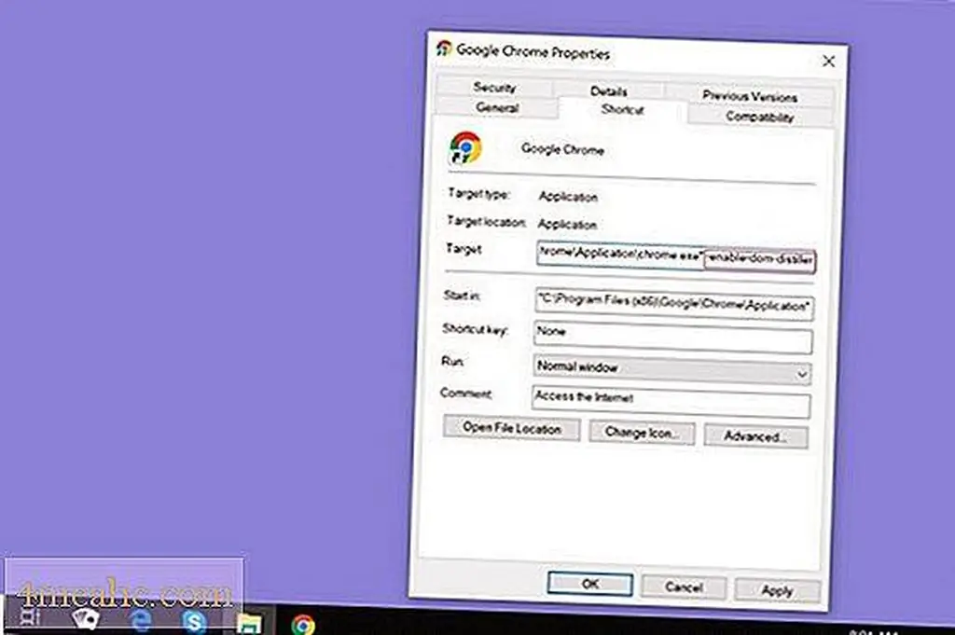
Task: Open the Advanced shortcut settings
Action: [755, 436]
